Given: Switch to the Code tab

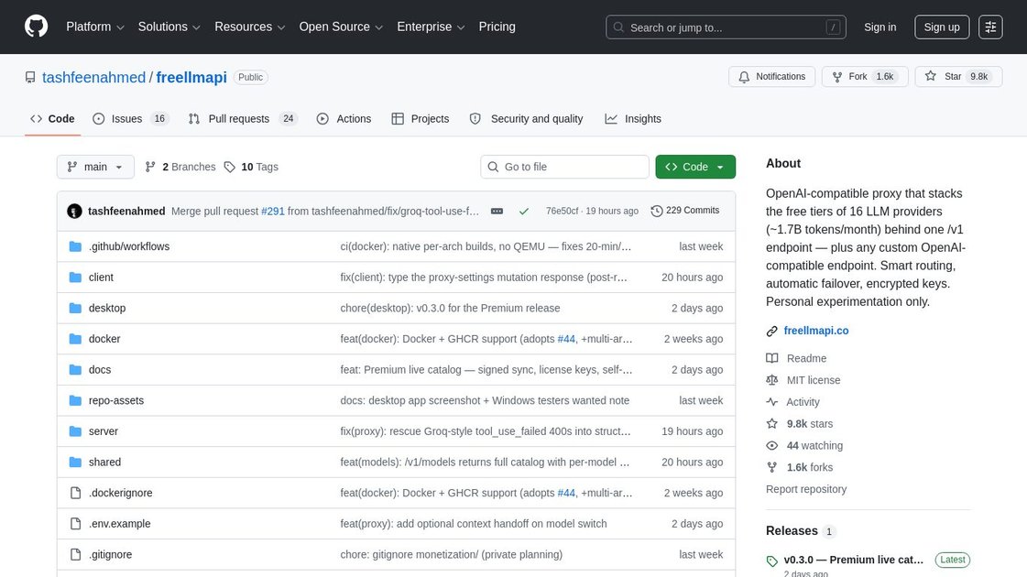Looking at the screenshot, I should point(52,118).
